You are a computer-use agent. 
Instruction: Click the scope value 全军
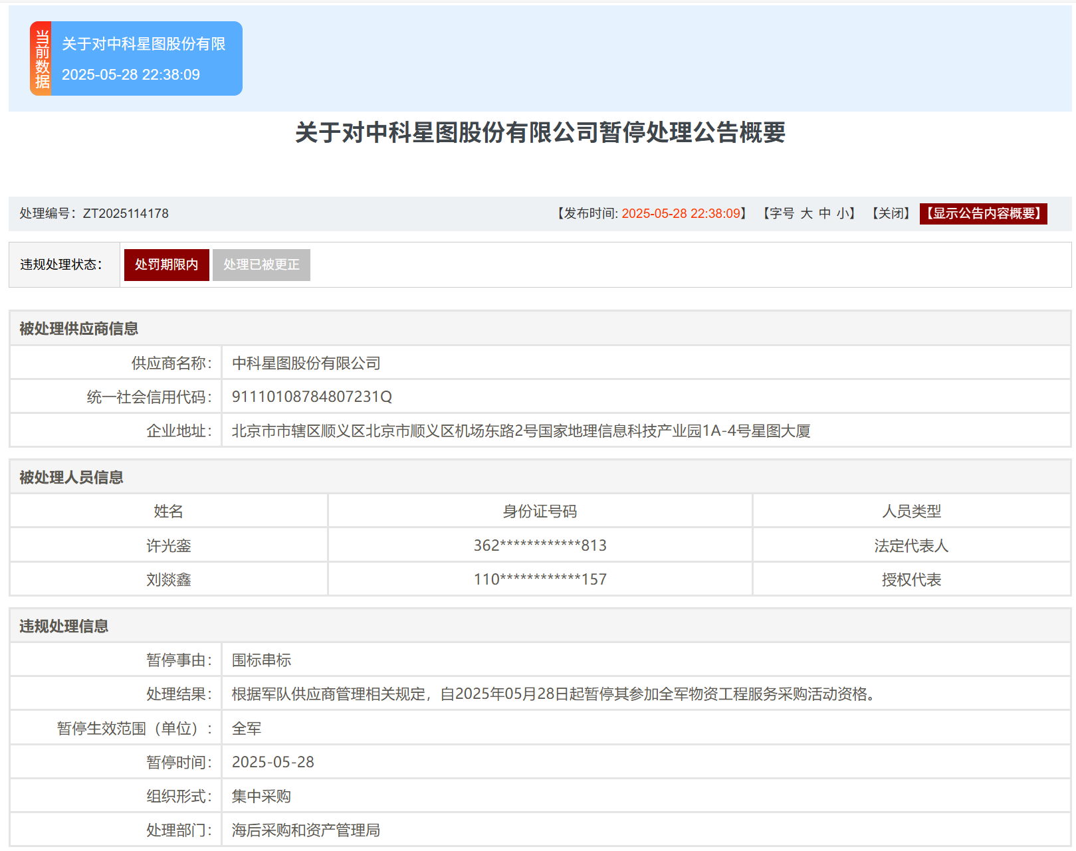pos(247,728)
